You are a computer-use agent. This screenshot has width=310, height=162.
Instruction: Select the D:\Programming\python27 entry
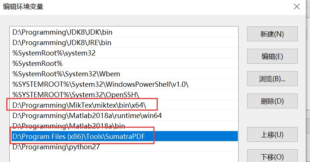point(124,147)
